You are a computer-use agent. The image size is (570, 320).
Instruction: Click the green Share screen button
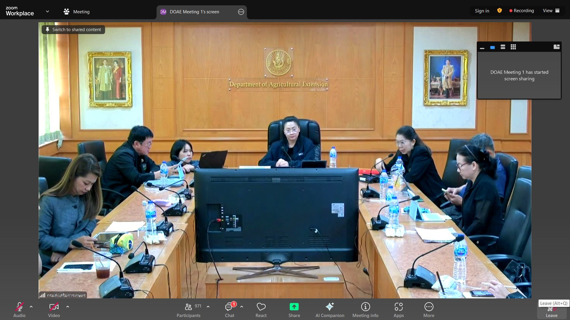tap(294, 309)
